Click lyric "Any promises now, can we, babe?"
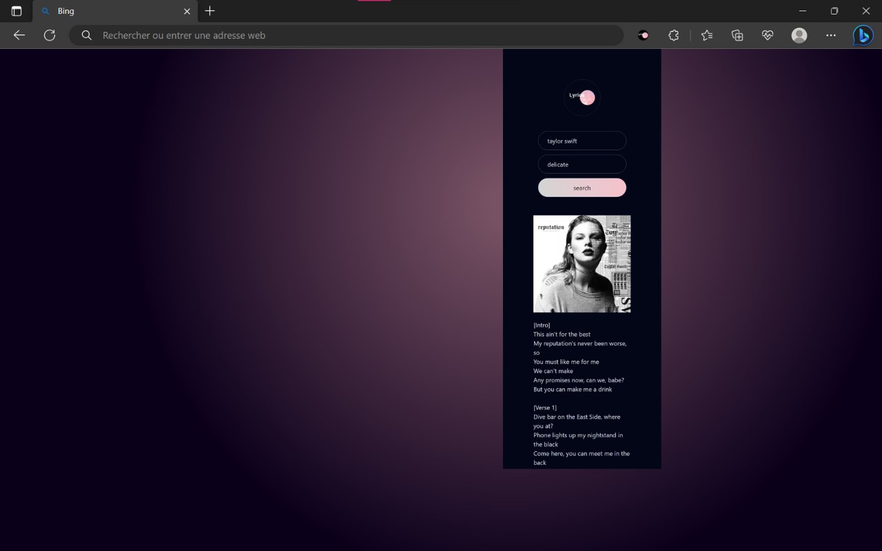The image size is (882, 551). click(578, 380)
